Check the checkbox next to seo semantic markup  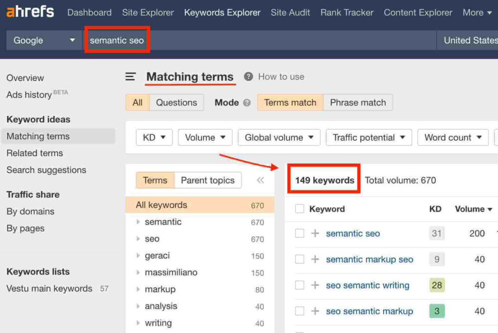(300, 312)
